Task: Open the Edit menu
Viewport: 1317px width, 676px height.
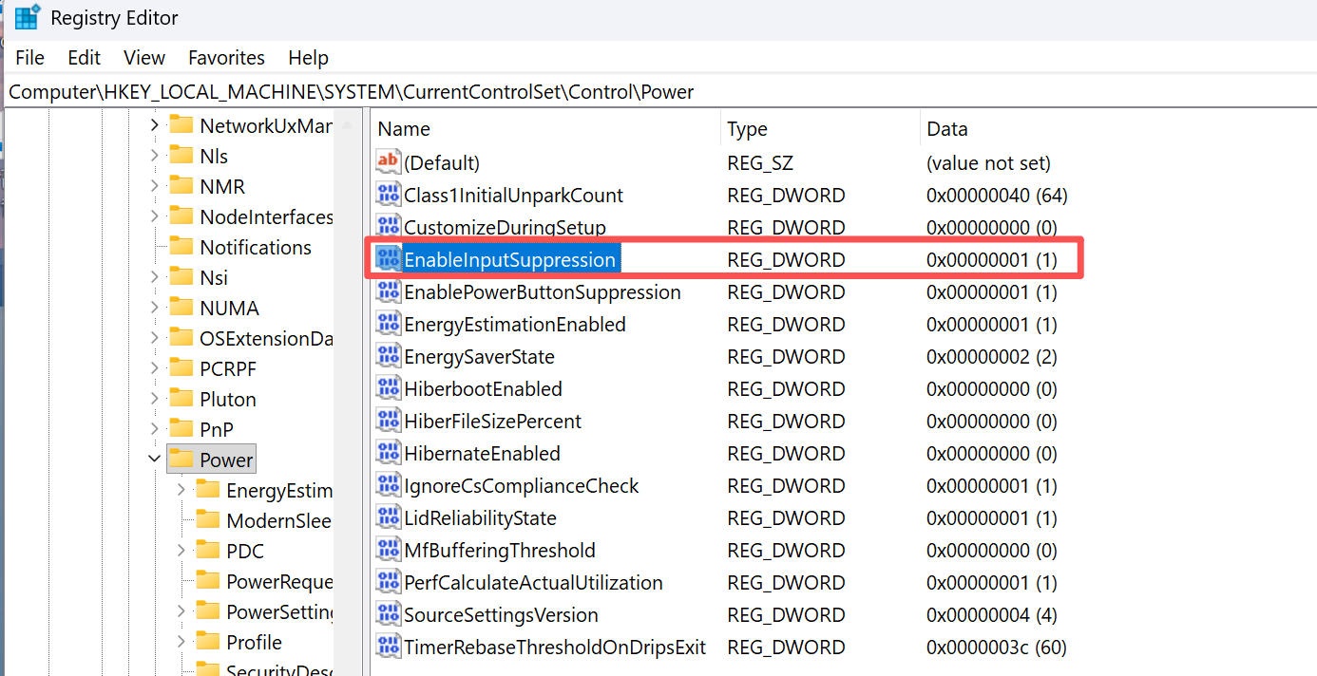Action: [84, 58]
